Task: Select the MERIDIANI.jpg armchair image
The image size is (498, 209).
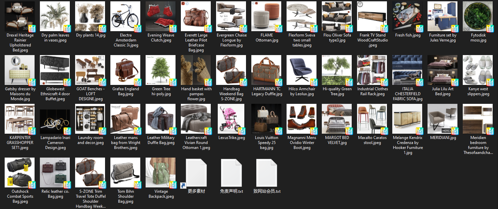Action: (443, 119)
